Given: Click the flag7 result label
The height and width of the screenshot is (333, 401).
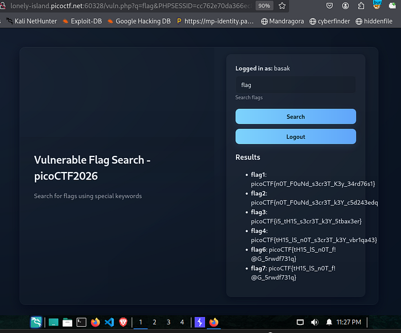Looking at the screenshot, I should click(x=259, y=268).
